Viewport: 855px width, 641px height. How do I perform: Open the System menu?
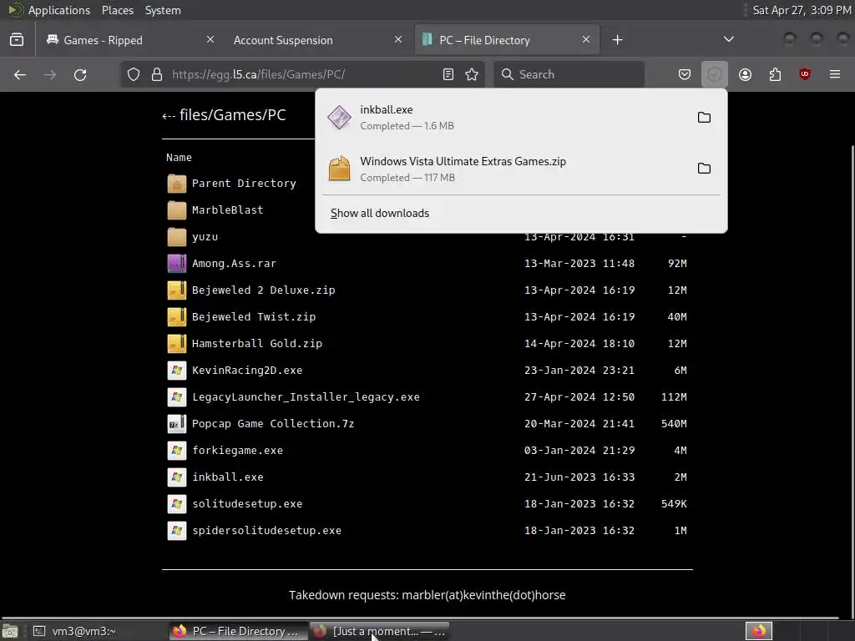pyautogui.click(x=163, y=10)
